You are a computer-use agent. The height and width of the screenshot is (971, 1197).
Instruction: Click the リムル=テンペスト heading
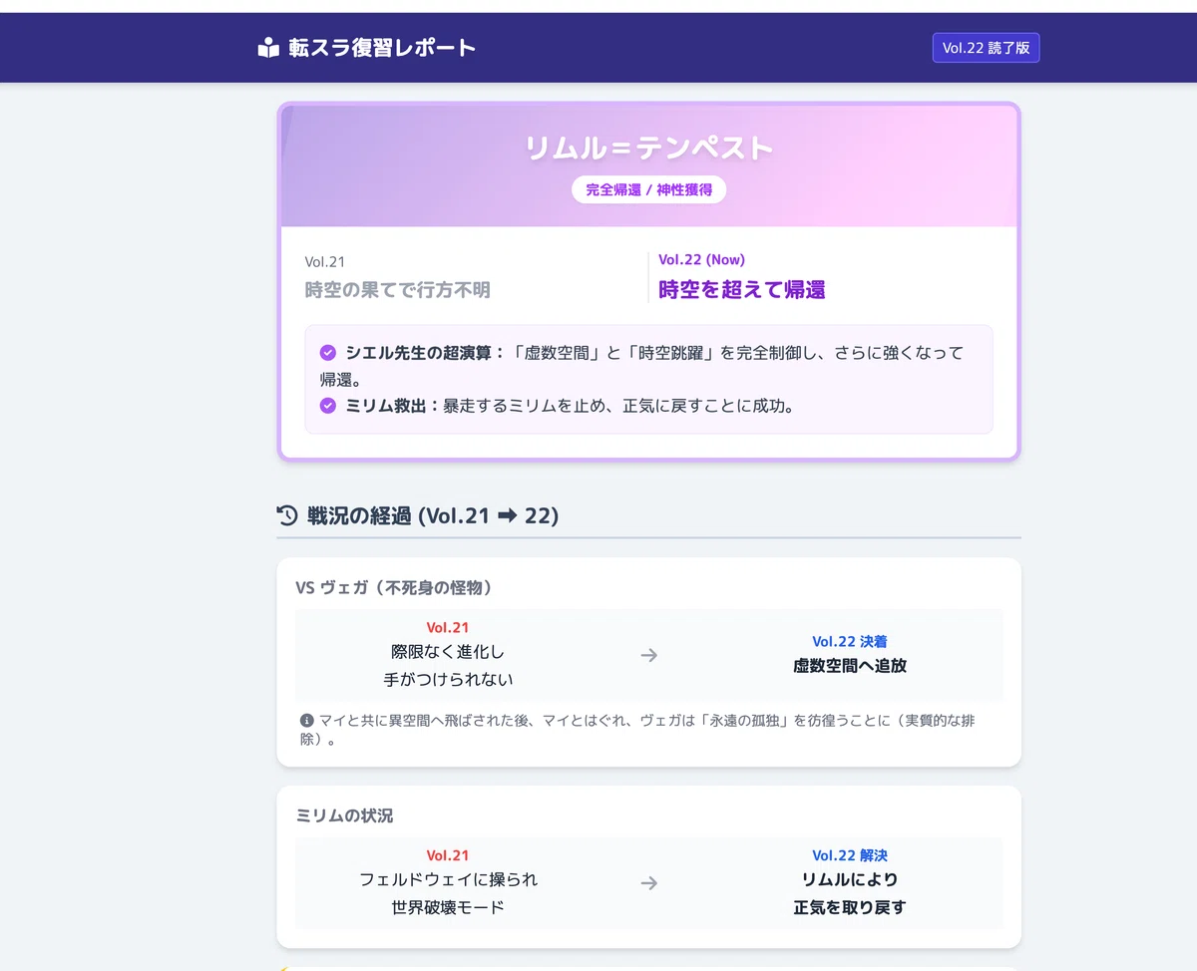pos(648,149)
